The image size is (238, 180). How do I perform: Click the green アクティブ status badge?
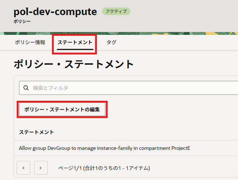(x=116, y=11)
